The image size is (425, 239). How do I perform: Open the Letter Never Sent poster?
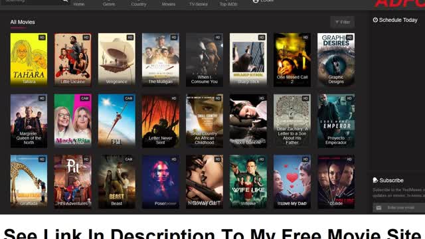161,121
